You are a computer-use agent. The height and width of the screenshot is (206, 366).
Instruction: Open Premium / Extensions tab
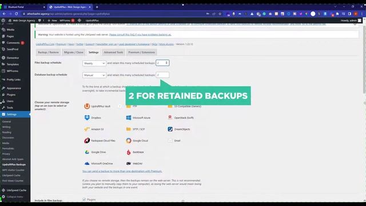141,52
